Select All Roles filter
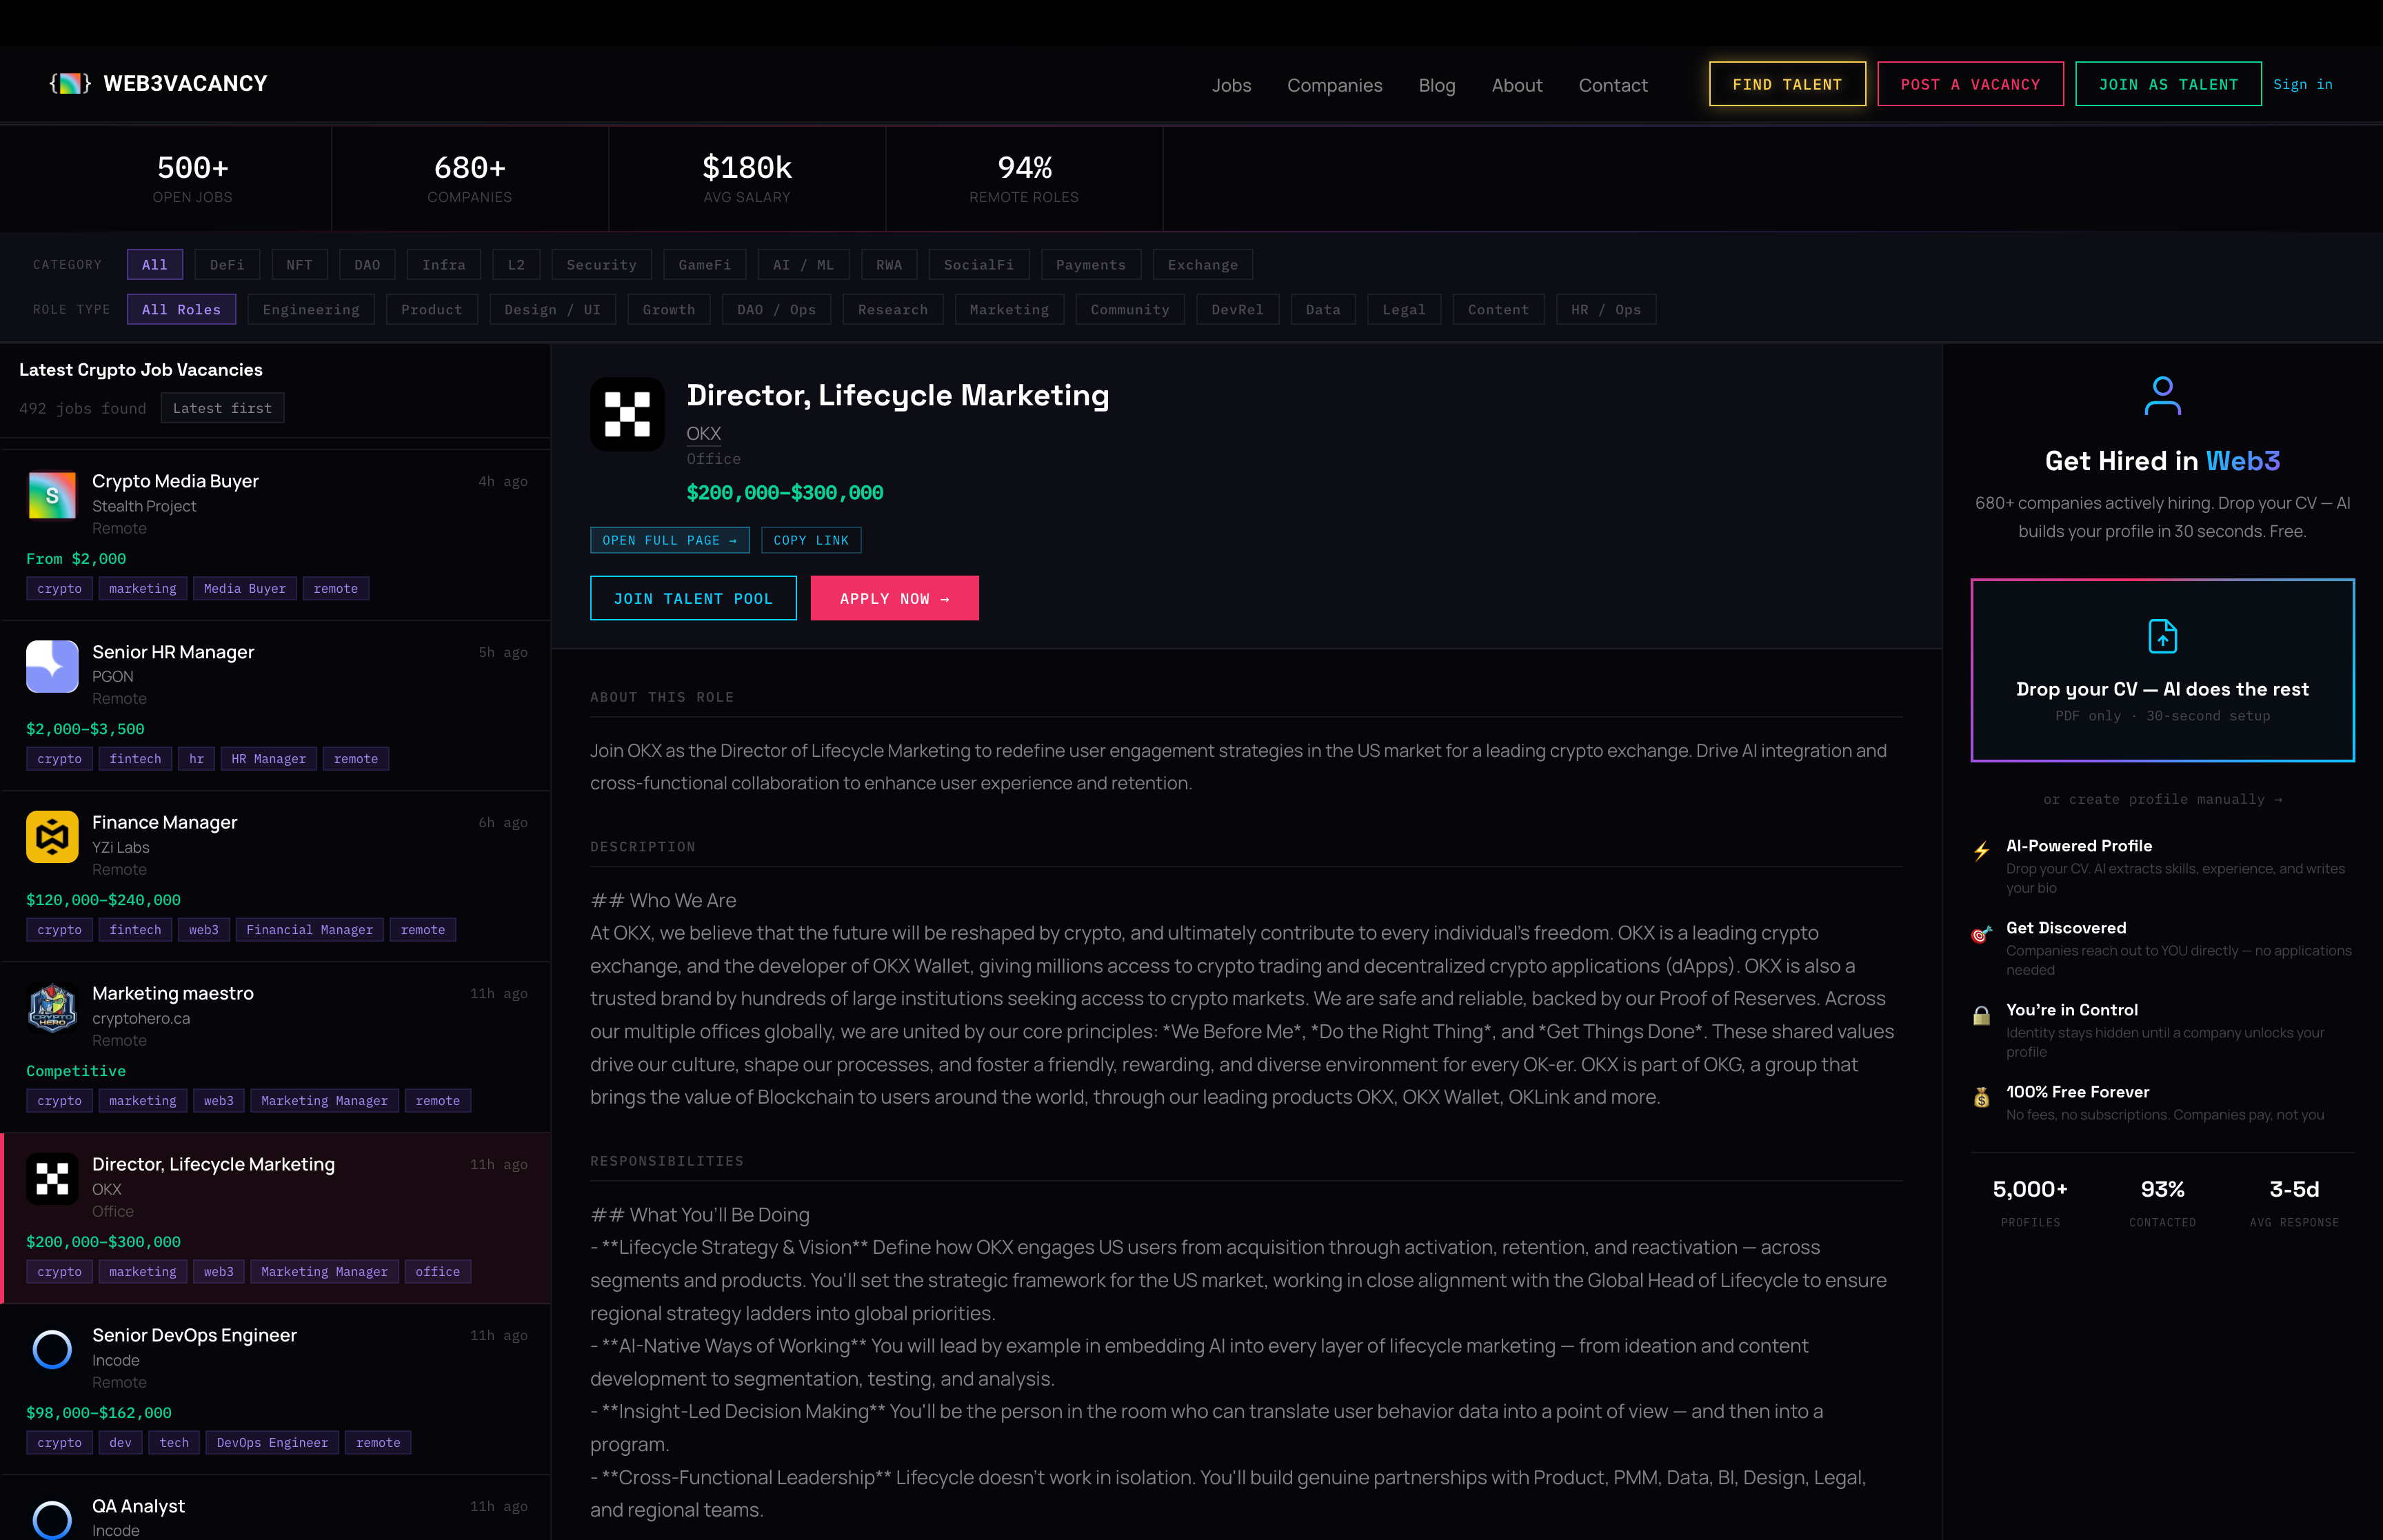Image resolution: width=2383 pixels, height=1540 pixels. pos(181,310)
